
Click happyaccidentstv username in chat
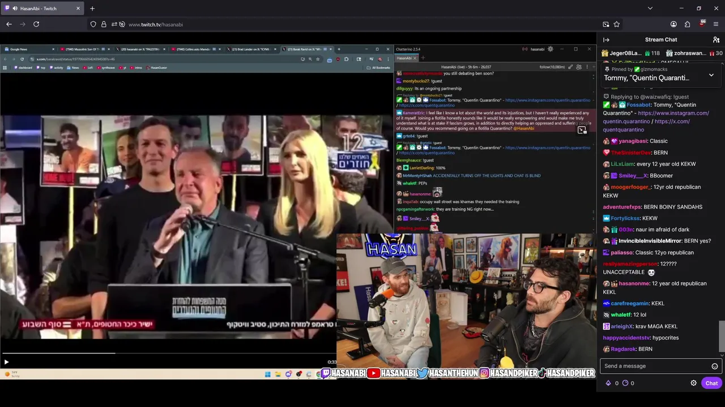pos(626,338)
